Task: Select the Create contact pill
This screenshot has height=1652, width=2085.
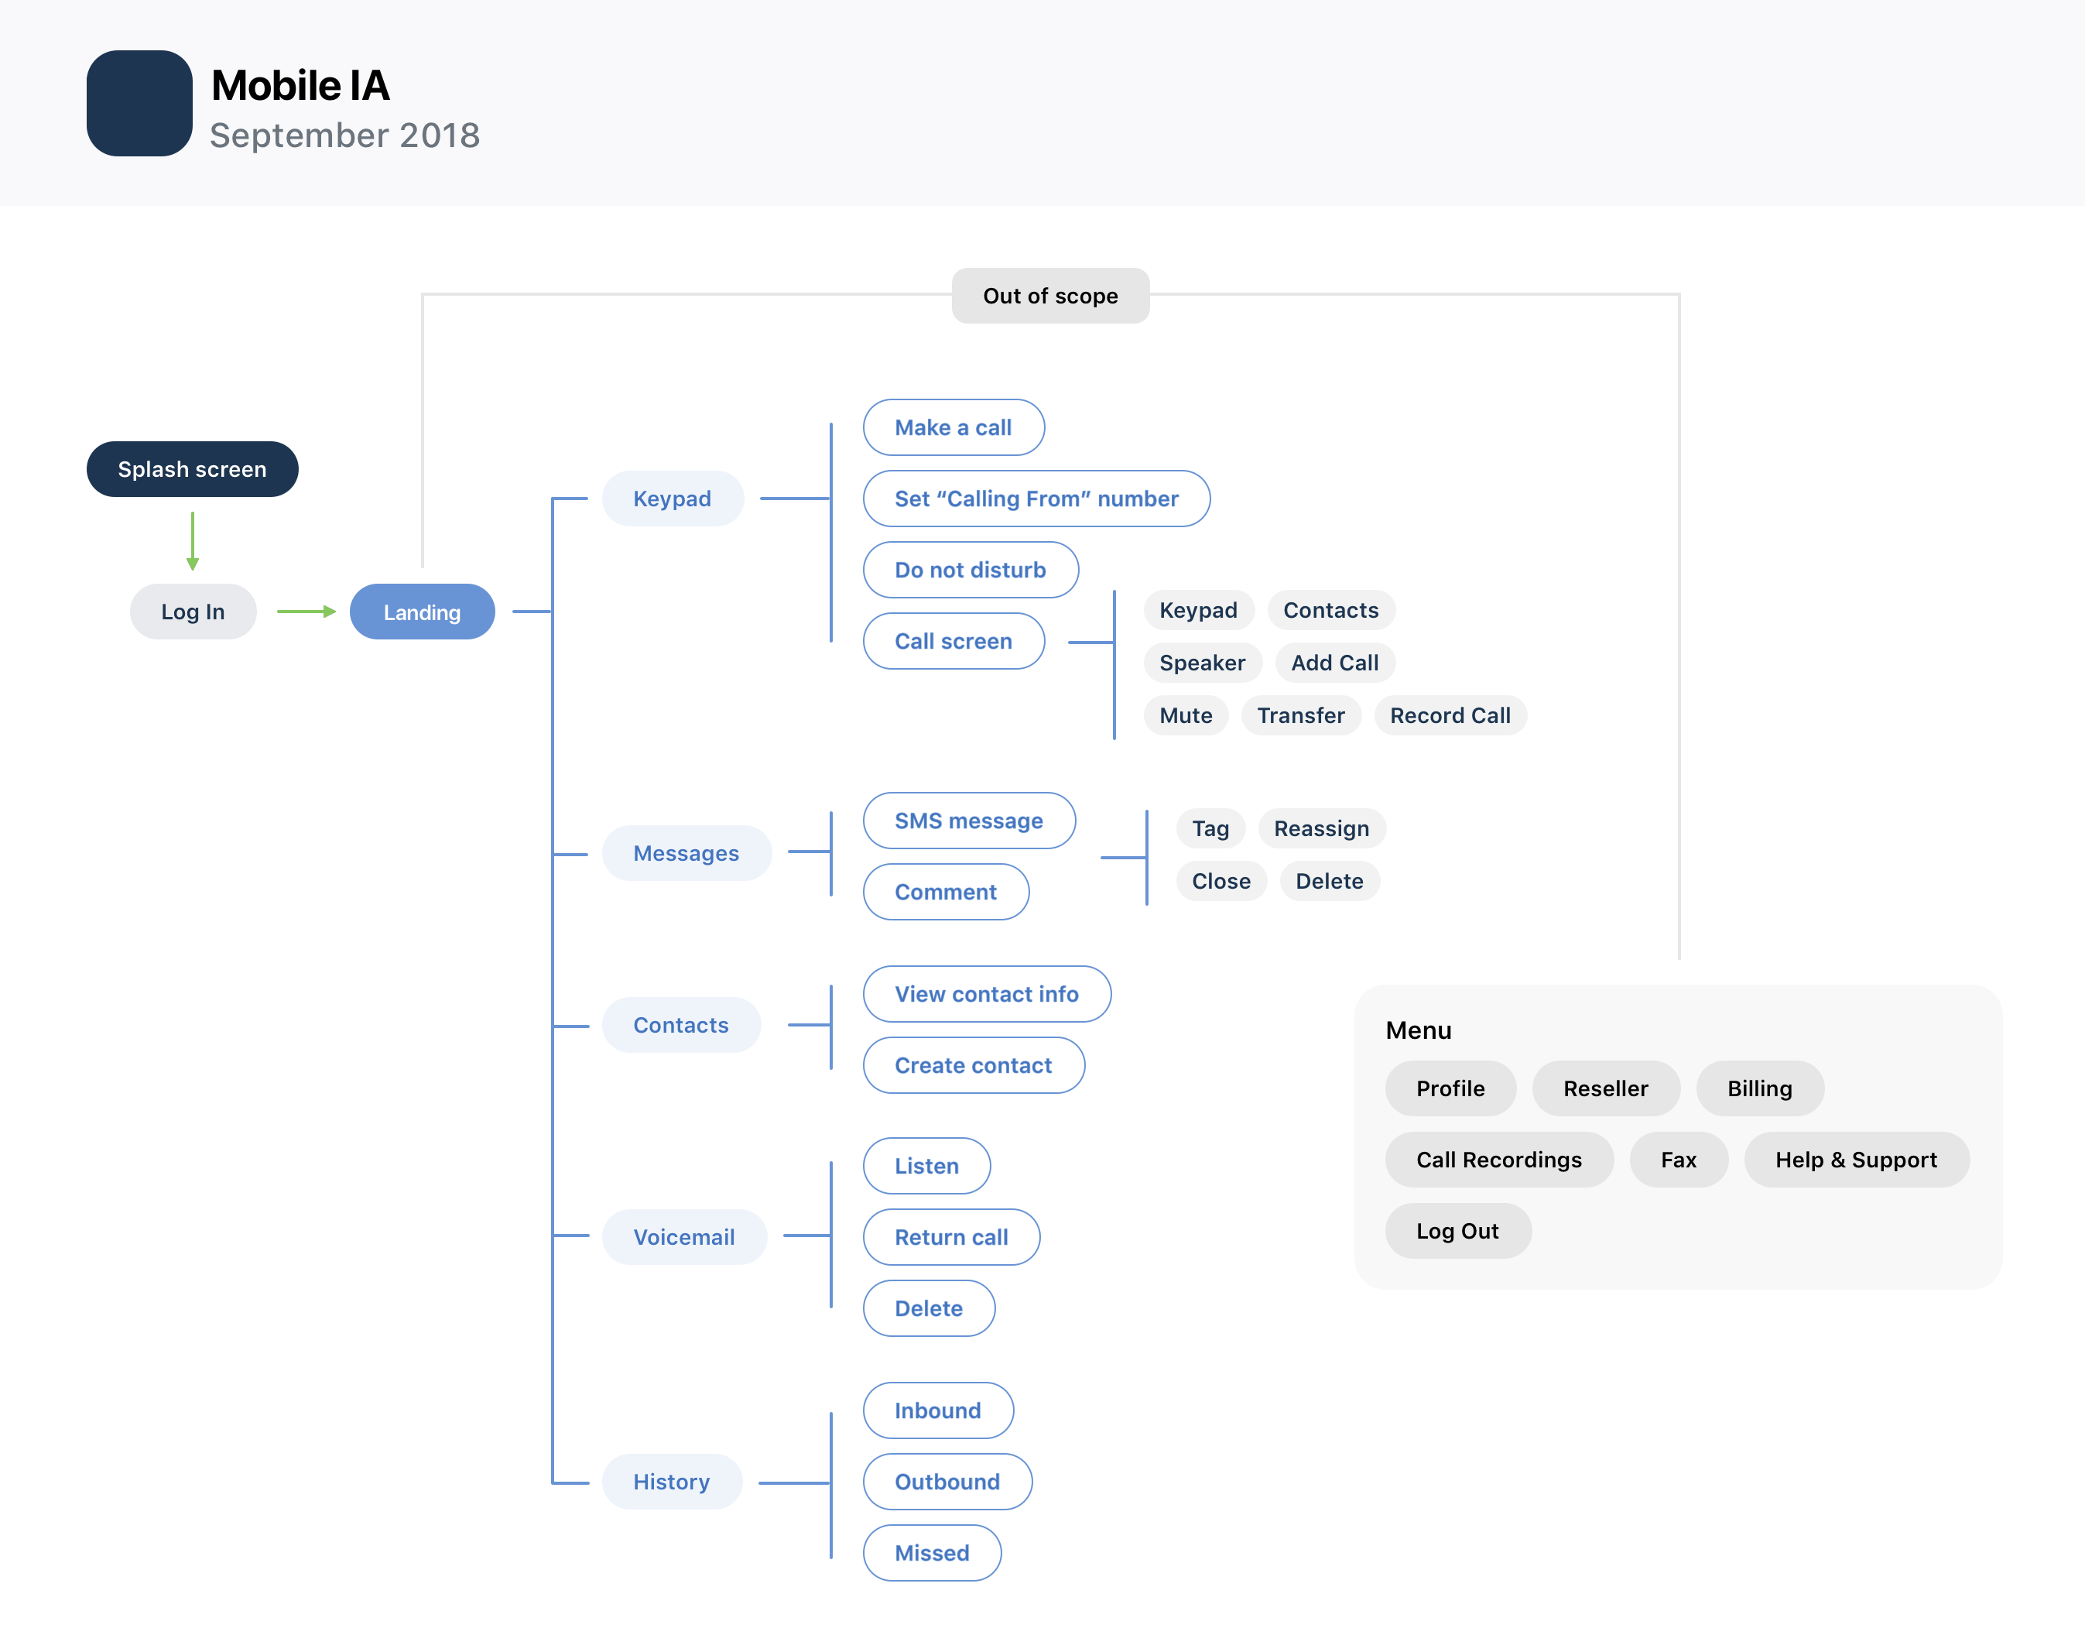Action: [973, 1065]
